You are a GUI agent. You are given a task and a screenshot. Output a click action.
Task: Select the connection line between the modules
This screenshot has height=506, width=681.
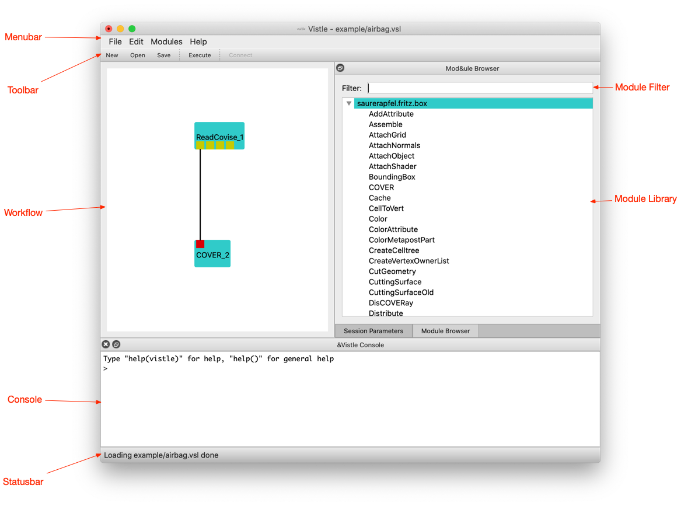coord(200,194)
